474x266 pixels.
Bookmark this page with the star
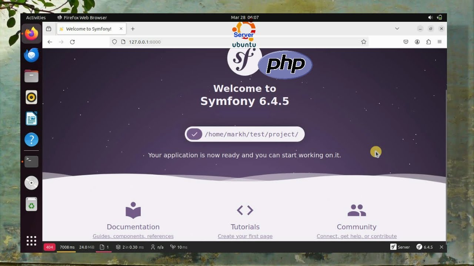click(364, 42)
